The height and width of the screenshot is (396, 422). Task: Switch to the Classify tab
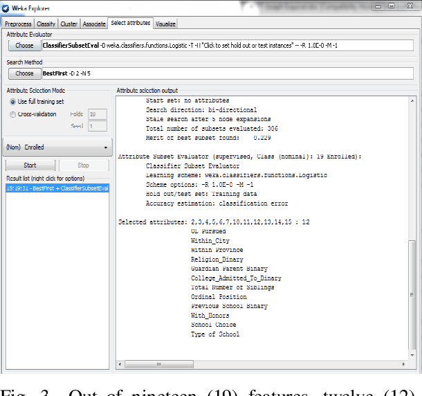point(46,24)
